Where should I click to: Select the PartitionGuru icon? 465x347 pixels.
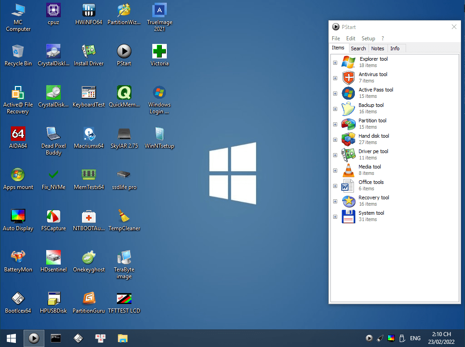(x=89, y=302)
